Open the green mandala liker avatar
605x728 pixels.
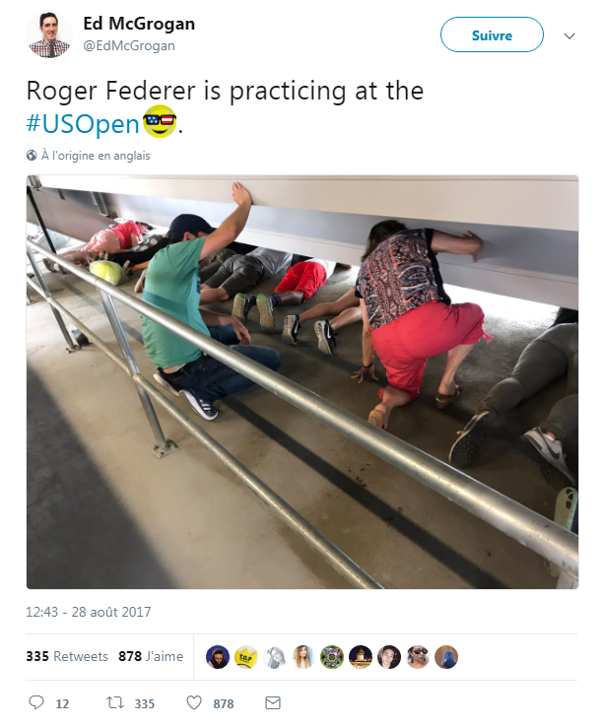click(x=332, y=657)
